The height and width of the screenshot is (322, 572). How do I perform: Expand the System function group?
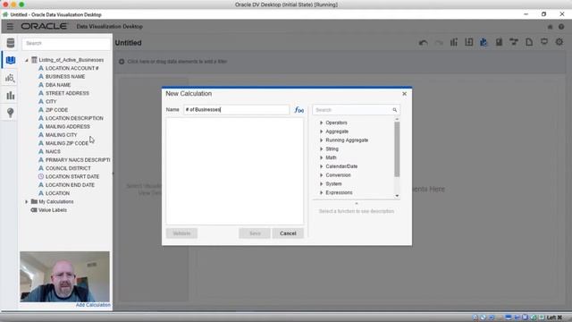322,184
